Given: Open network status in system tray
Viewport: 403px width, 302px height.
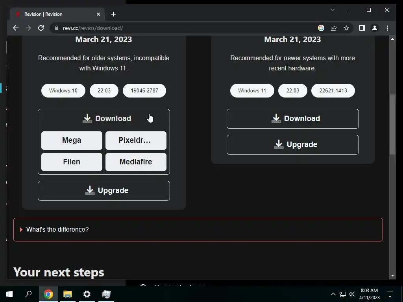Looking at the screenshot, I should tap(342, 294).
